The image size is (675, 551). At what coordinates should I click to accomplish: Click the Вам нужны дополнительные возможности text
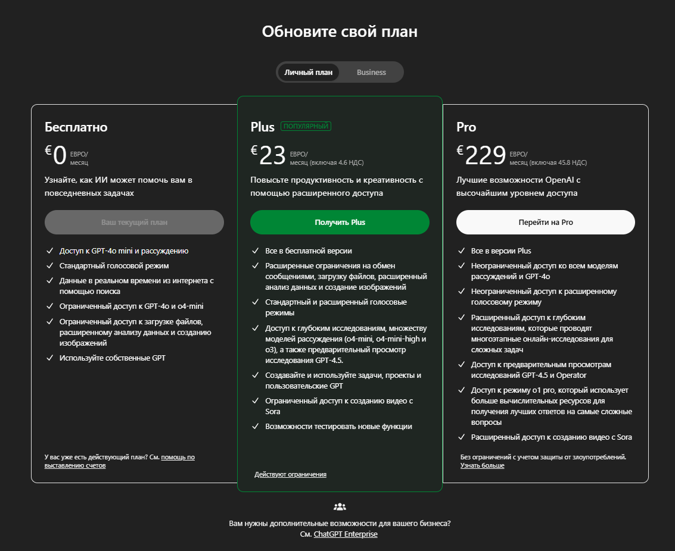tap(340, 524)
